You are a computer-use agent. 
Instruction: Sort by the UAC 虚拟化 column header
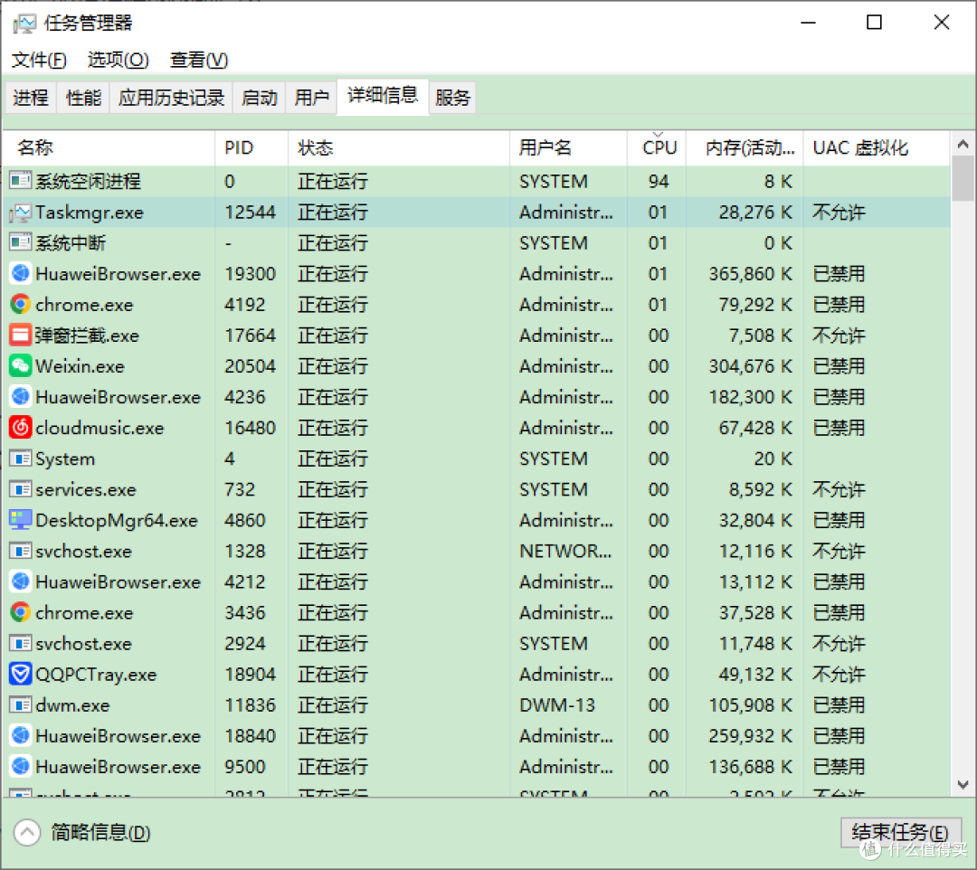(x=877, y=148)
